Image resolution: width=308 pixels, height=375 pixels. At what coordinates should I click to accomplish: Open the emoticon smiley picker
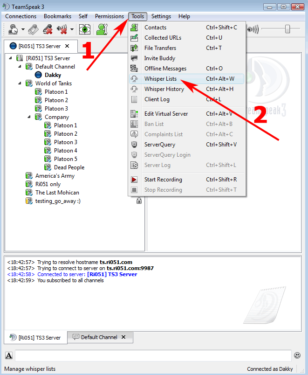coord(297,355)
